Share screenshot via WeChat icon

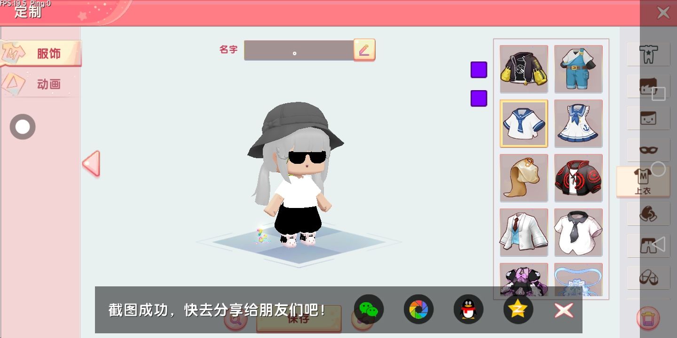pyautogui.click(x=369, y=309)
